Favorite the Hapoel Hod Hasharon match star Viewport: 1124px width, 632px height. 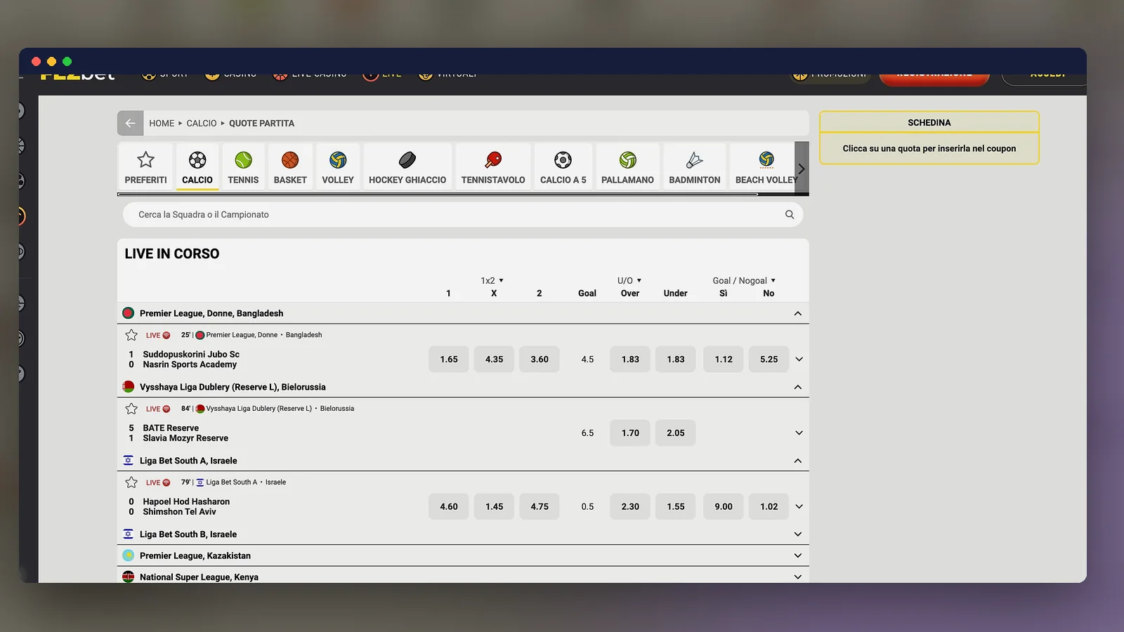(131, 482)
